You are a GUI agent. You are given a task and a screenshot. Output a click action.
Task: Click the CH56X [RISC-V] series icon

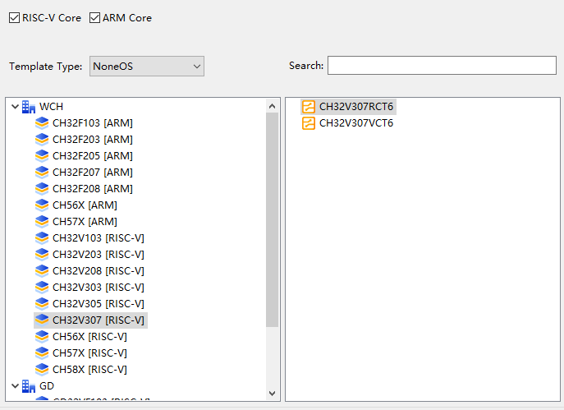(x=42, y=337)
